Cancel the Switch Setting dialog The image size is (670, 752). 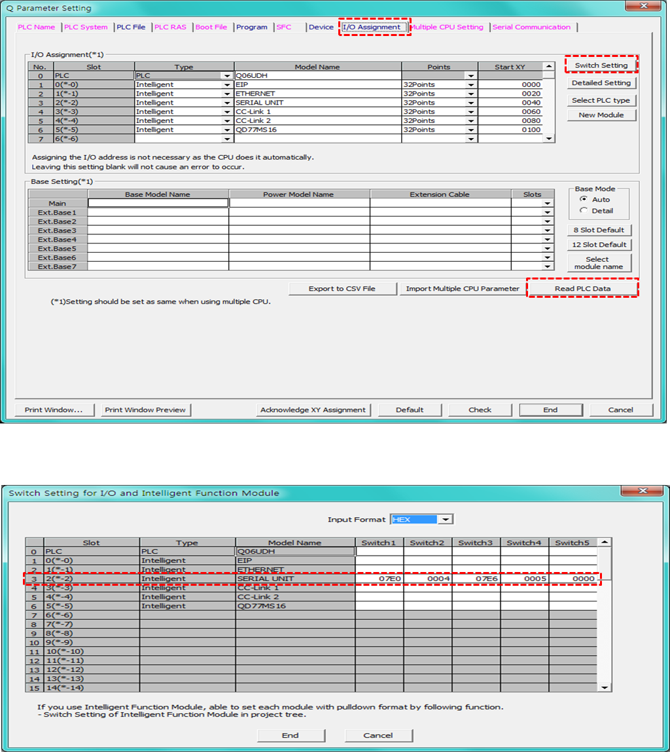point(378,735)
